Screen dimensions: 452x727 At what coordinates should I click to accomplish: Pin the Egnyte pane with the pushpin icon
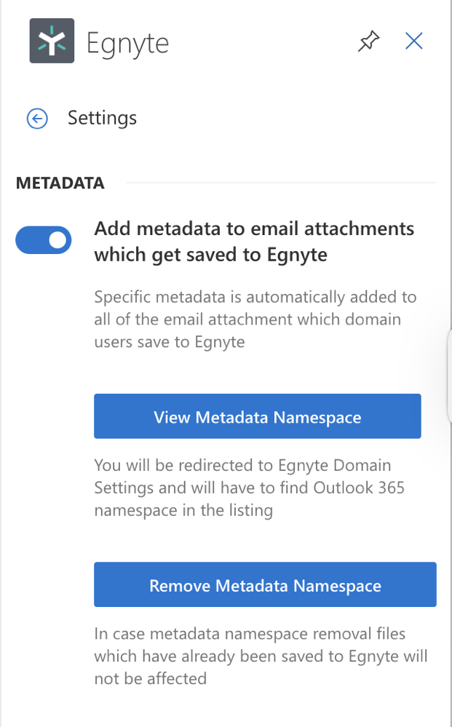[x=368, y=41]
